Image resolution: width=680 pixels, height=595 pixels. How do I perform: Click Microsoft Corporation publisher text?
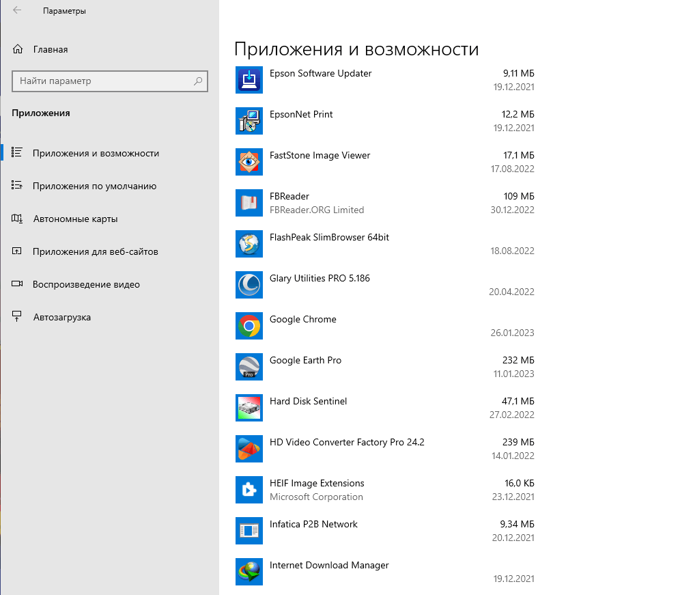[x=316, y=497]
